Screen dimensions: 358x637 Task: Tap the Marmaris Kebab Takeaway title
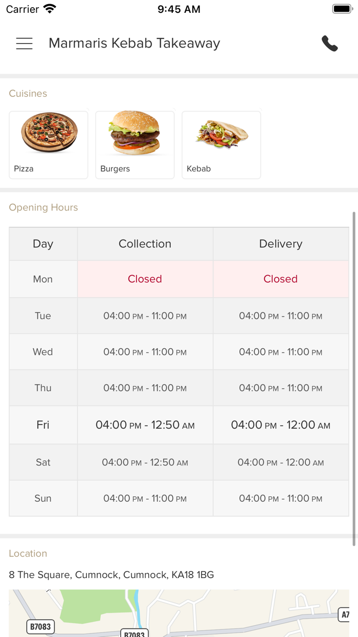coord(133,44)
